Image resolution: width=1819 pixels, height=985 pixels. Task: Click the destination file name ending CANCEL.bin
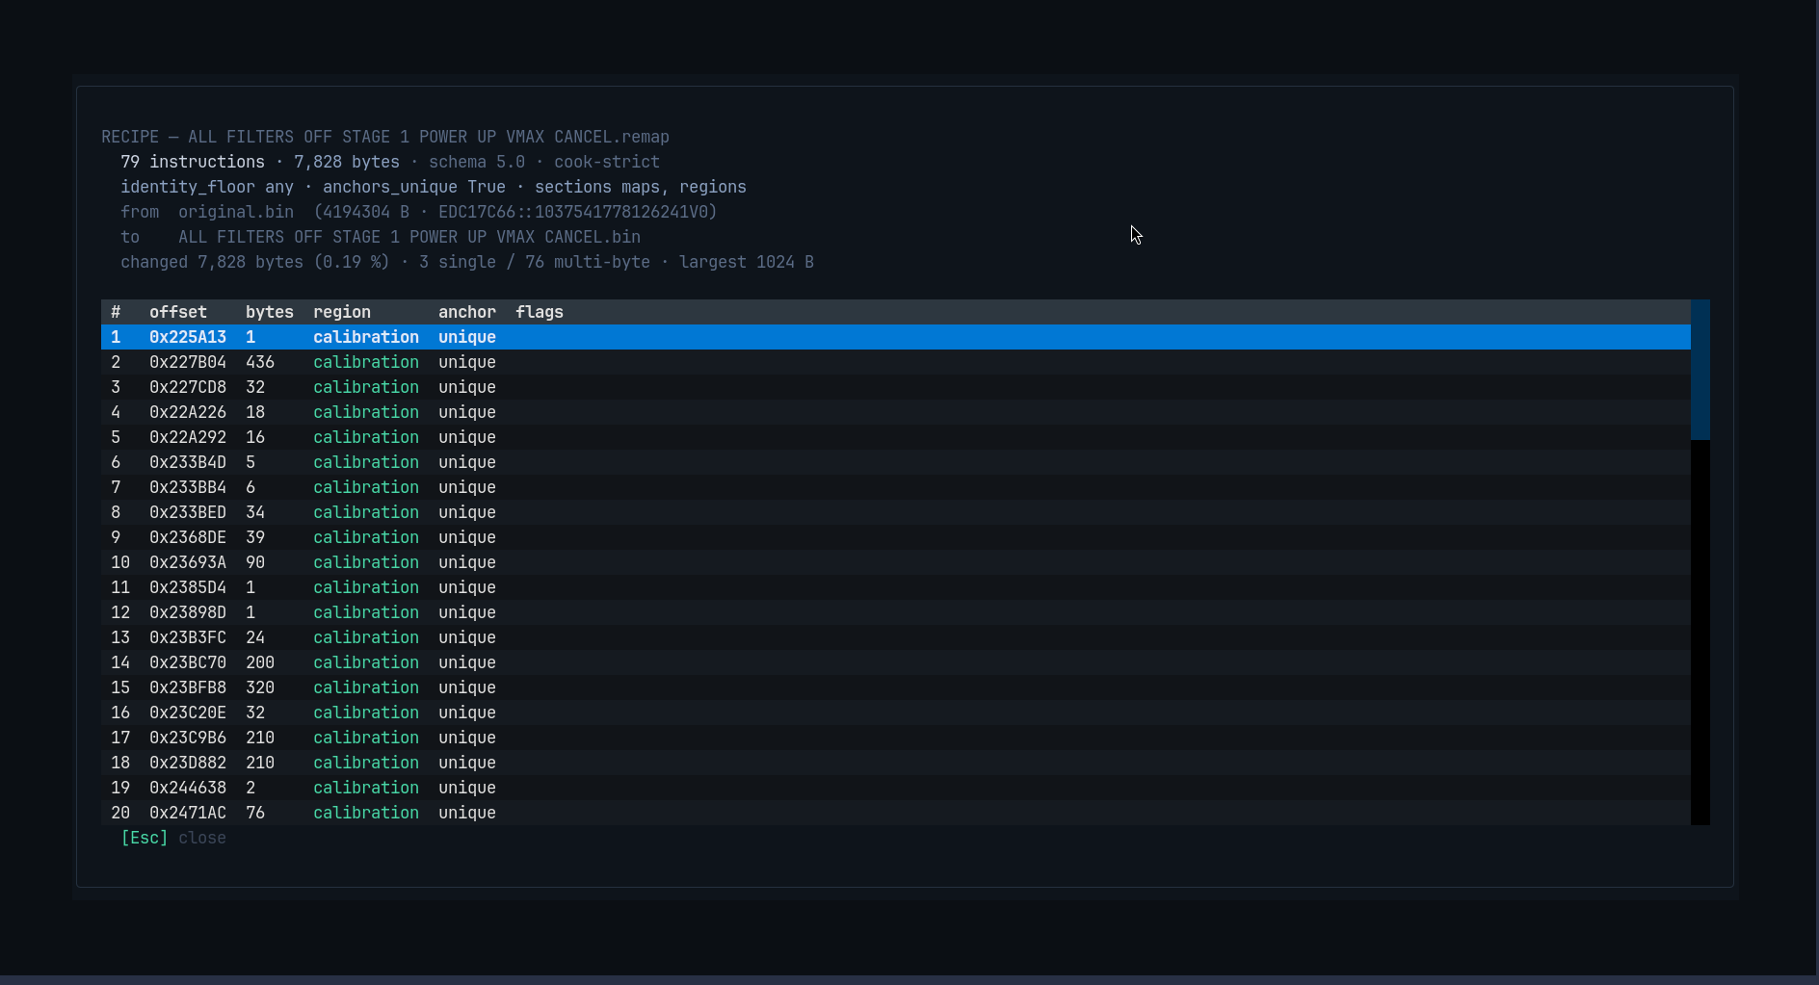click(x=409, y=237)
